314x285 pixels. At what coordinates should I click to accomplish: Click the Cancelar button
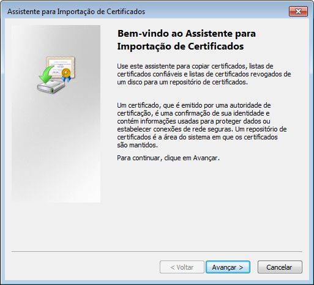pos(280,267)
